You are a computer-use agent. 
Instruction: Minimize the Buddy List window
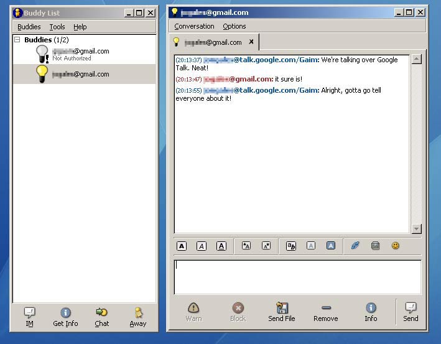129,13
